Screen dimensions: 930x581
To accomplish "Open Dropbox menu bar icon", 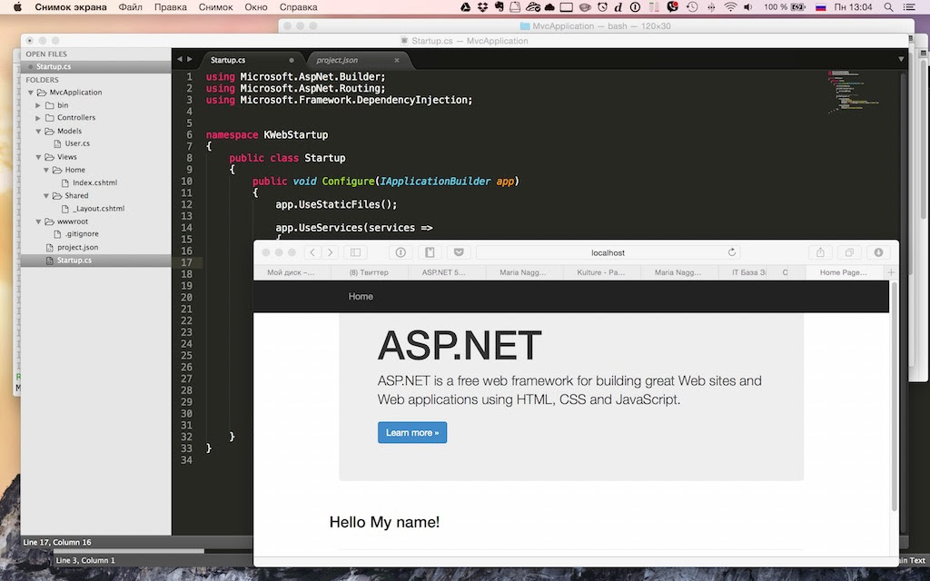I will pyautogui.click(x=482, y=7).
